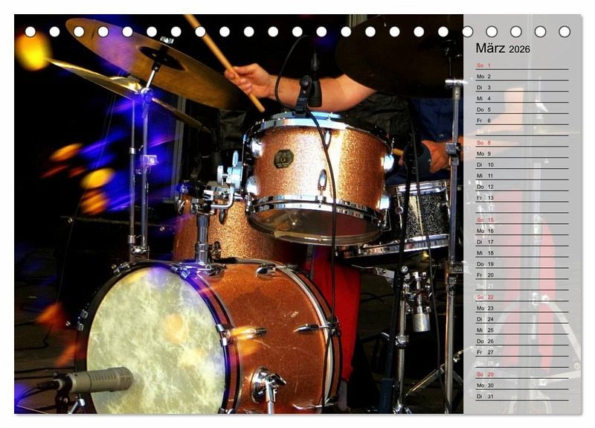
Task: Pick Thursday, March 5 line
Action: (x=521, y=109)
